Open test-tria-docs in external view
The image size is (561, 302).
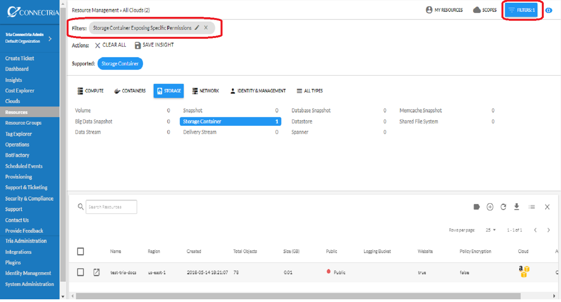coord(96,272)
